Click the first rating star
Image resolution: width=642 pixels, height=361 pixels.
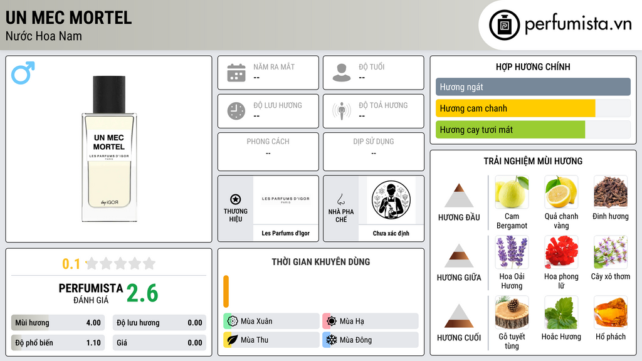tap(92, 263)
